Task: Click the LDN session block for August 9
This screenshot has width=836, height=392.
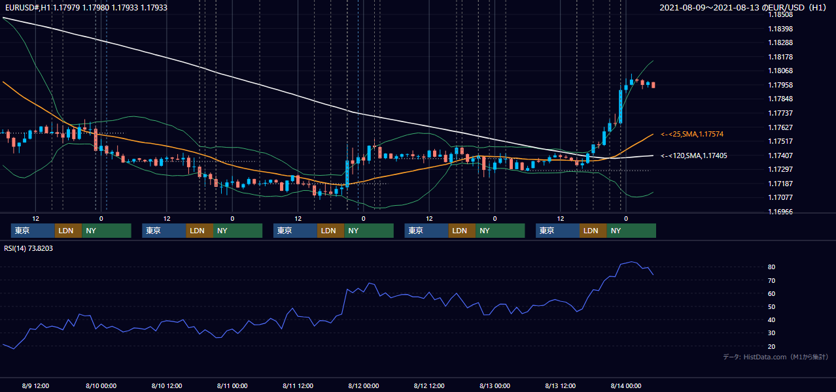Action: [68, 231]
